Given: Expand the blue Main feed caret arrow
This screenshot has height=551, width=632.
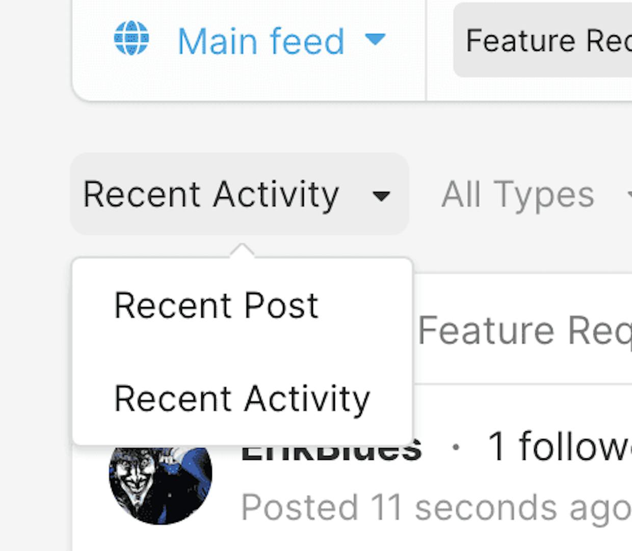Looking at the screenshot, I should 376,39.
